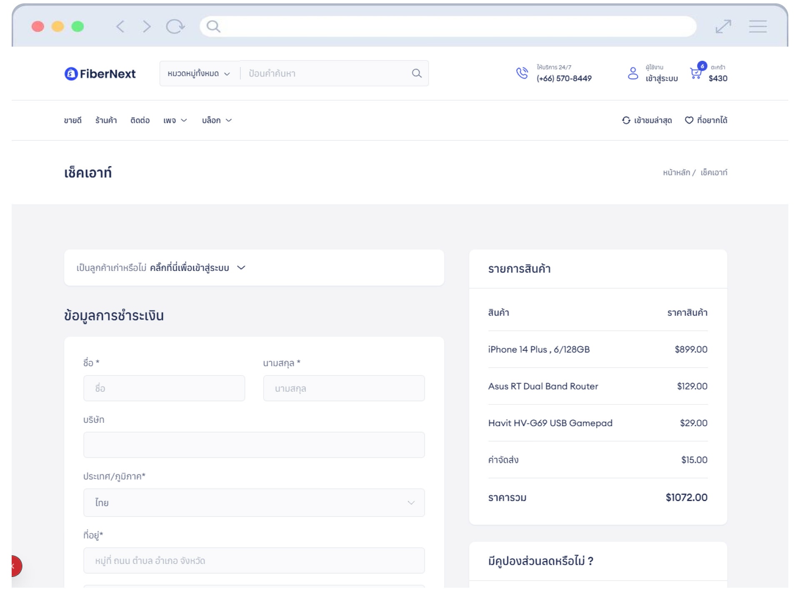This screenshot has height=591, width=800.
Task: Click the site search magnifier button
Action: tap(417, 73)
